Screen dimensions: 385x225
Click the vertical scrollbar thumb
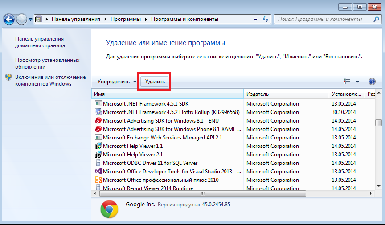(x=378, y=123)
